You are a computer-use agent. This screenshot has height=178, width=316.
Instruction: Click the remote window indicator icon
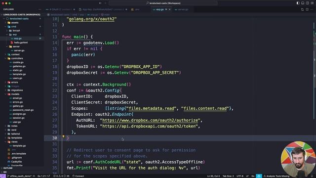click(3, 176)
